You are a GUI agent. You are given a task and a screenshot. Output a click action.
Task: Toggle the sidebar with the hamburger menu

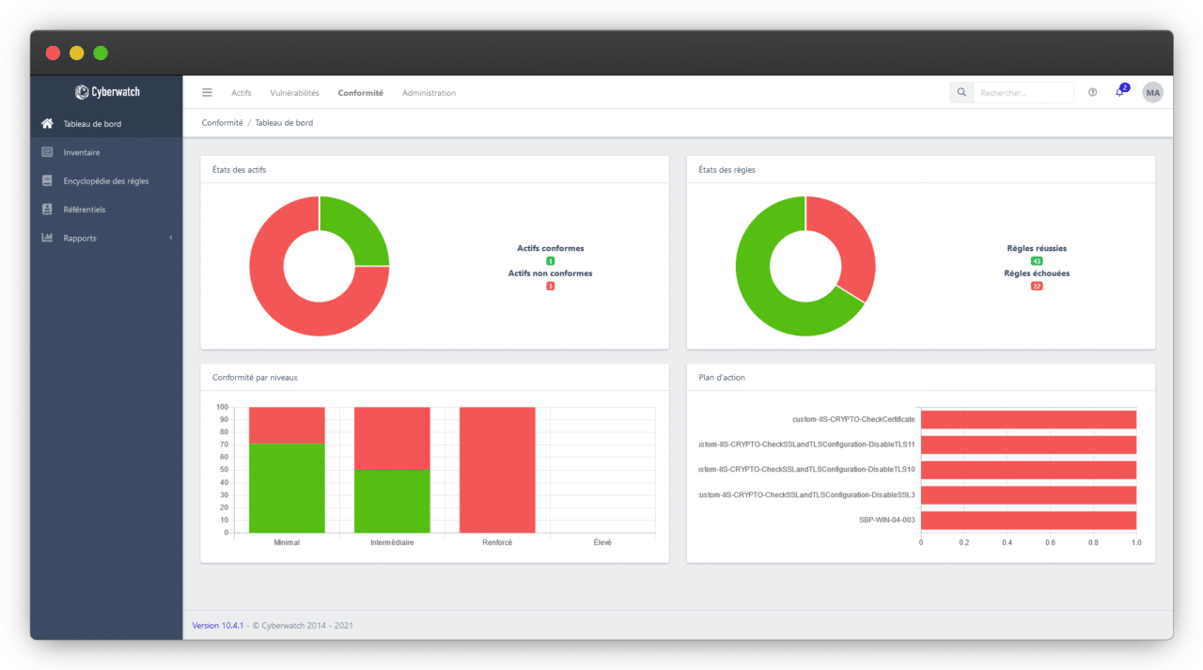tap(207, 92)
